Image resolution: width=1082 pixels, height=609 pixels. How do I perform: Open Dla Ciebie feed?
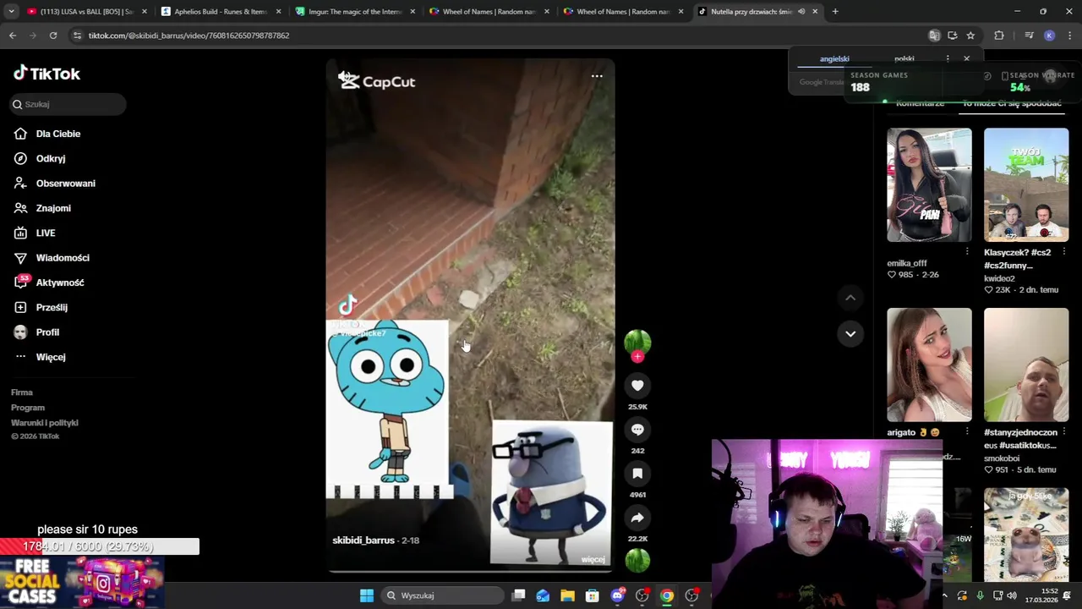pyautogui.click(x=57, y=134)
